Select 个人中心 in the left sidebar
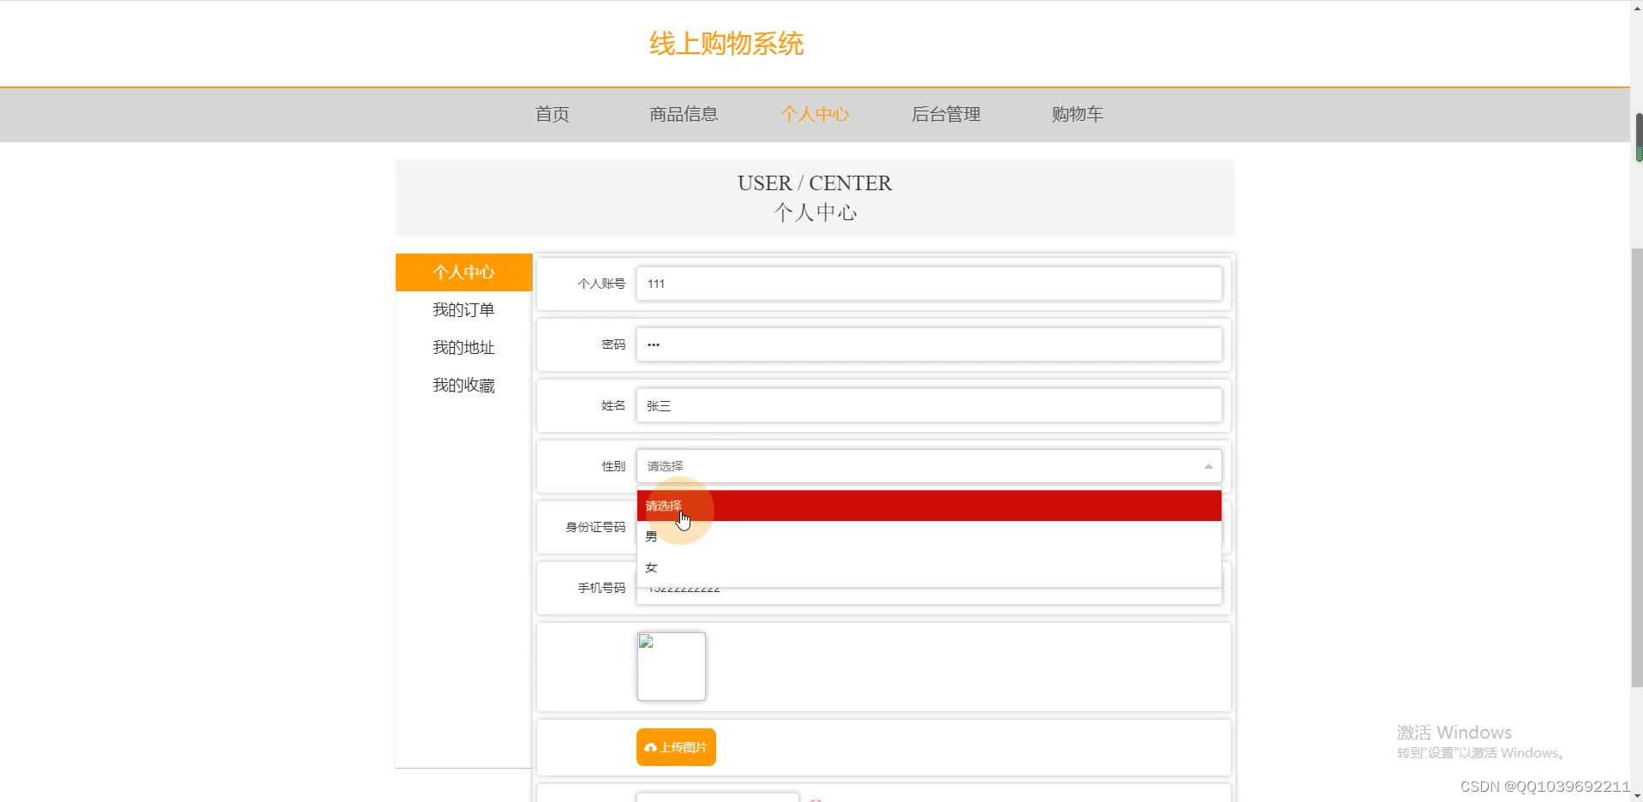 click(x=463, y=272)
